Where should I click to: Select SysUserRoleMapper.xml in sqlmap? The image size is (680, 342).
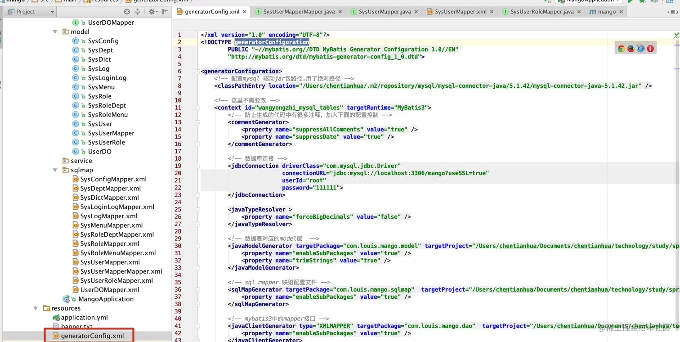[x=117, y=281]
